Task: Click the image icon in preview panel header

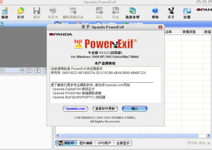Action: pos(1,24)
